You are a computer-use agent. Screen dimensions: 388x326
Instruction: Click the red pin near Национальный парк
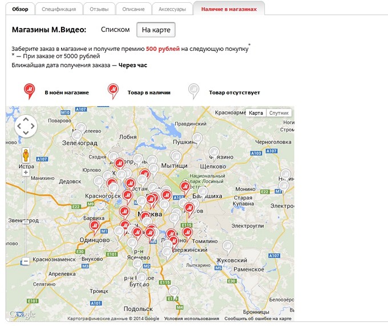point(185,188)
